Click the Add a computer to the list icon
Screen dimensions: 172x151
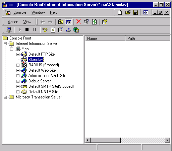click(x=9, y=30)
